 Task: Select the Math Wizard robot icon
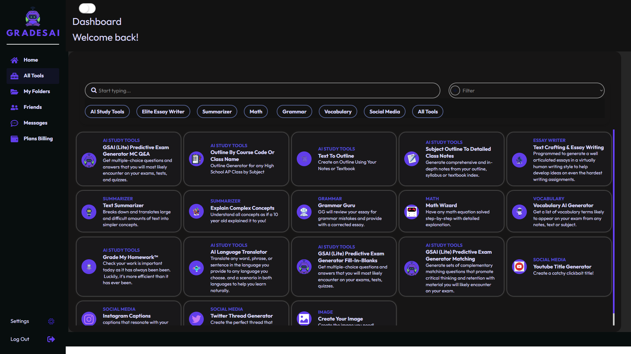[x=411, y=212]
